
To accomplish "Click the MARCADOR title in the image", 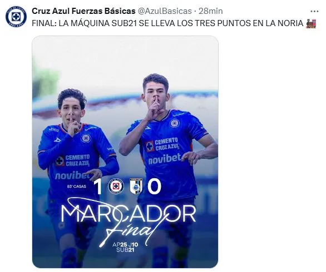I will point(129,214).
